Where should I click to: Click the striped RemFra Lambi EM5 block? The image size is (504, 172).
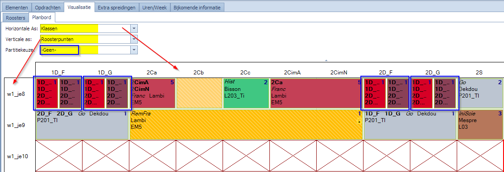(246, 125)
